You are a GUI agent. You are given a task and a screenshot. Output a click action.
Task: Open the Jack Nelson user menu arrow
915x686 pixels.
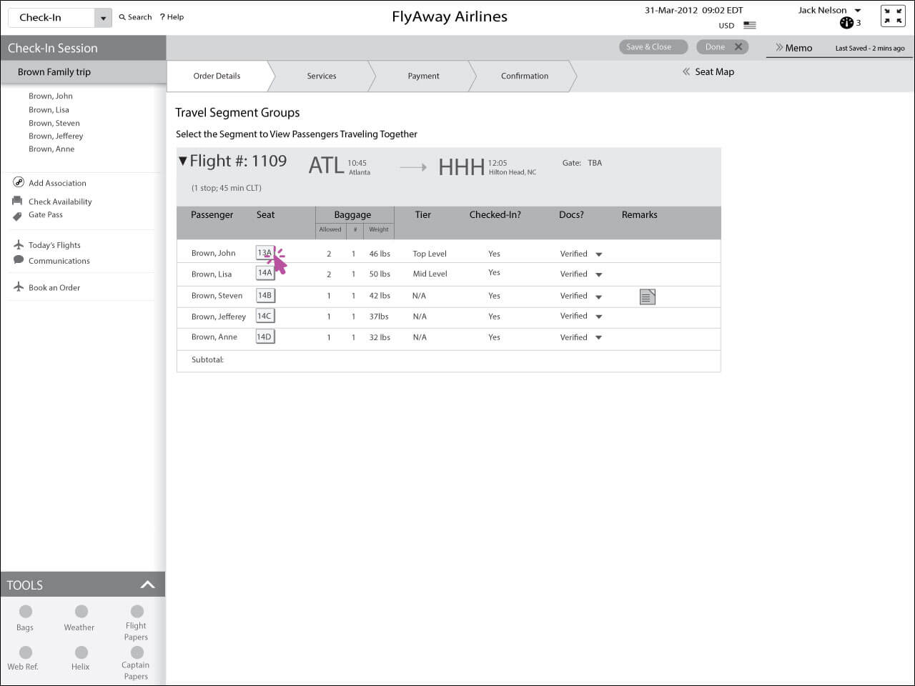coord(858,11)
